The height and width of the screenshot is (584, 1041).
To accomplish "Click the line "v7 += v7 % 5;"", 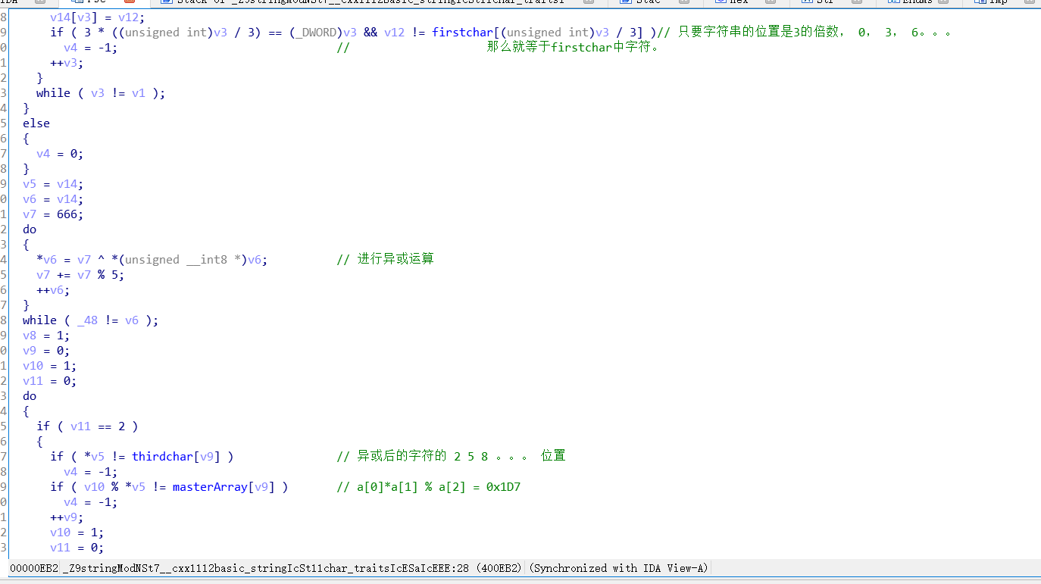I will pyautogui.click(x=80, y=274).
